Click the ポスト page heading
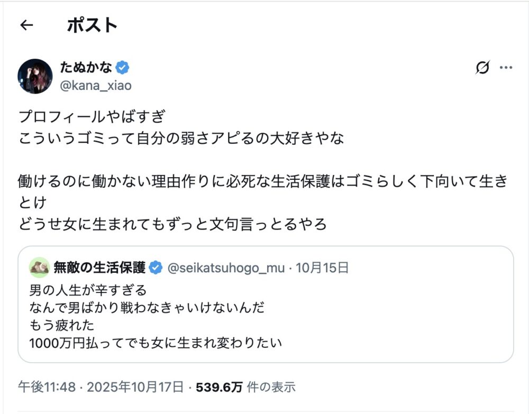 point(92,25)
